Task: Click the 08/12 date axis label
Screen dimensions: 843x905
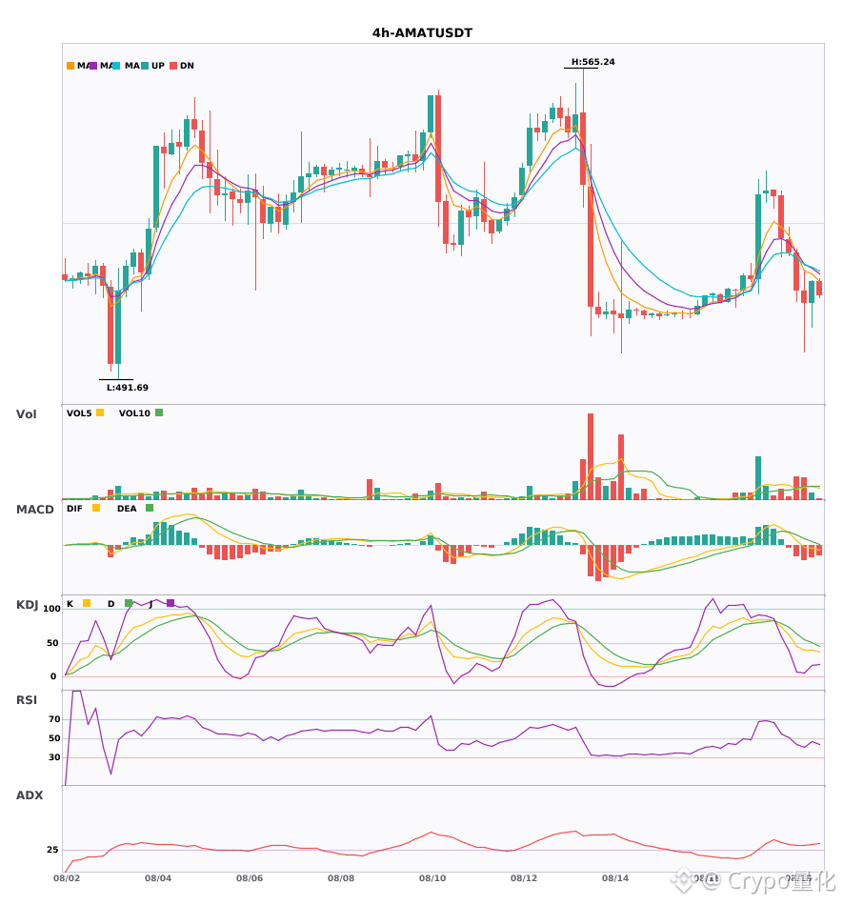Action: point(524,878)
